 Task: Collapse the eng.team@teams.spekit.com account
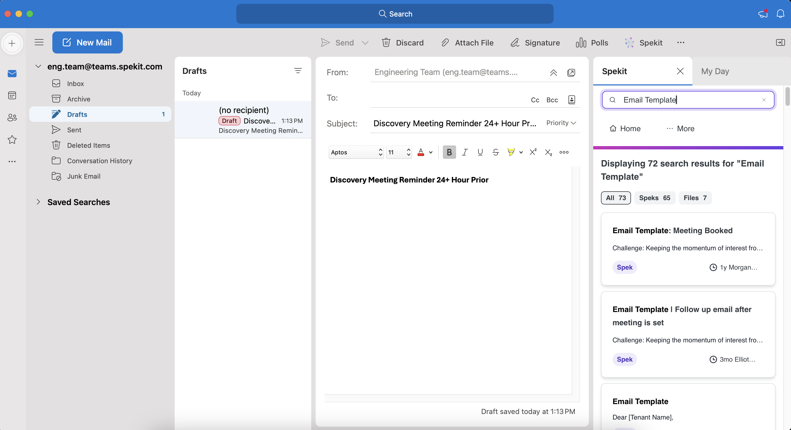click(38, 66)
